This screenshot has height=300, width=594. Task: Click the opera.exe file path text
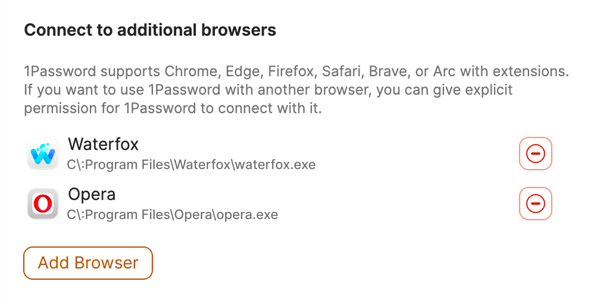pos(172,214)
